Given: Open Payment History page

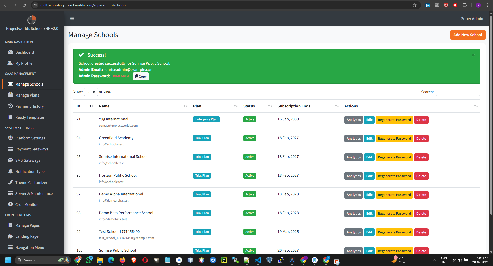Looking at the screenshot, I should [x=29, y=106].
